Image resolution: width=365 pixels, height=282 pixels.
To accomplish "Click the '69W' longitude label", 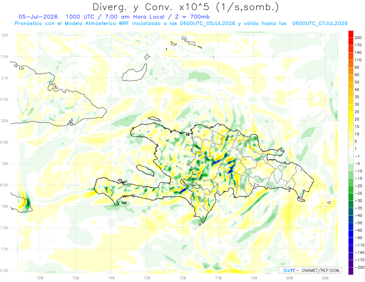I will [x=290, y=278].
